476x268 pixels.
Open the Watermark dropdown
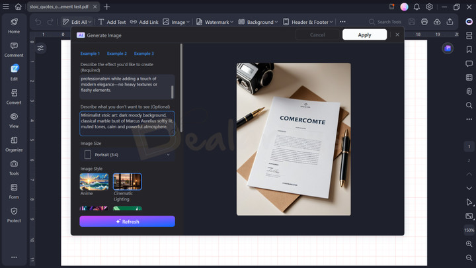[215, 22]
